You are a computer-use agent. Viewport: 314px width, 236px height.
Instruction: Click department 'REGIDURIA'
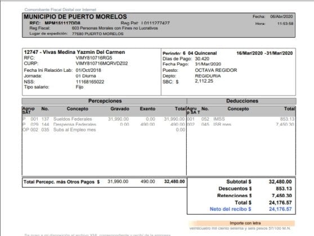point(208,76)
